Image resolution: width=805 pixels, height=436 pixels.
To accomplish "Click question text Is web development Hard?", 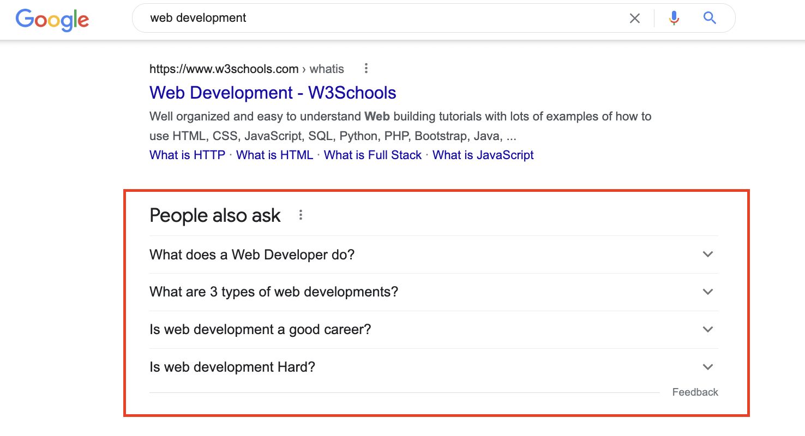I will pos(232,367).
